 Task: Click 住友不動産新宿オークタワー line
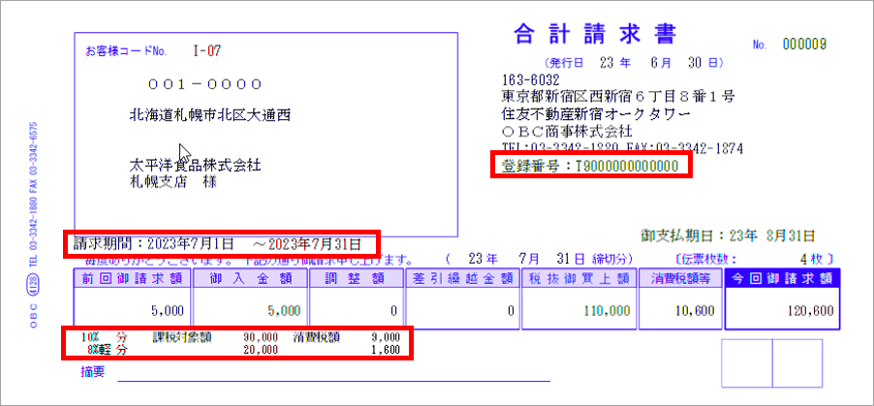click(597, 113)
